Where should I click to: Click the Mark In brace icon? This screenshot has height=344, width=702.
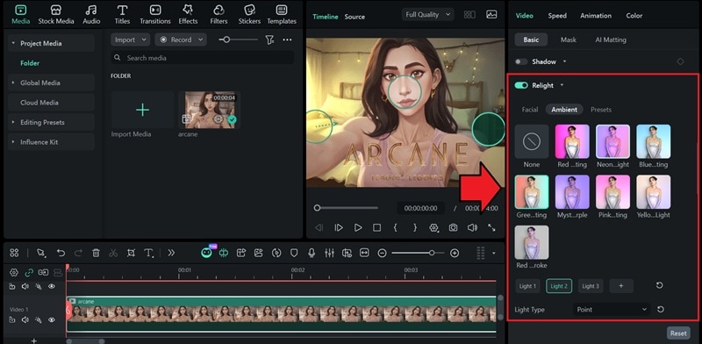coord(396,227)
